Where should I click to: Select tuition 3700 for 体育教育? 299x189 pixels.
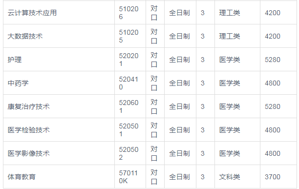pos(273,177)
